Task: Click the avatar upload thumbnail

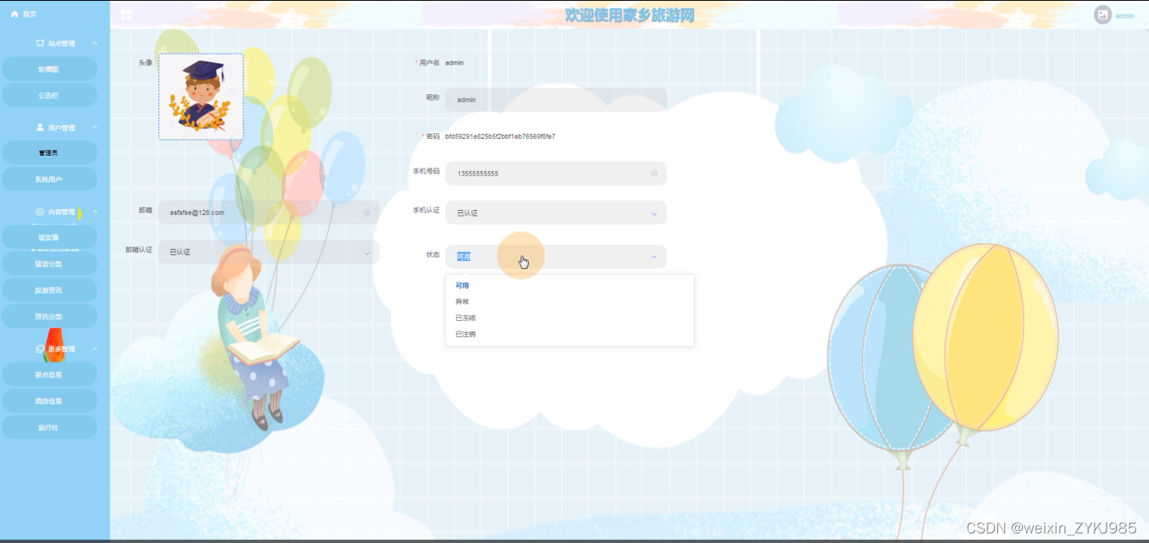Action: click(201, 97)
